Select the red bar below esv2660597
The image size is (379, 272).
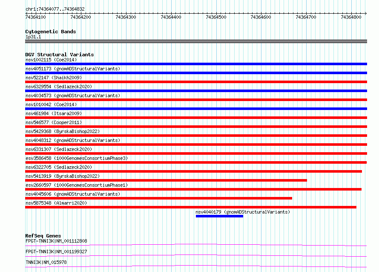tap(193, 189)
